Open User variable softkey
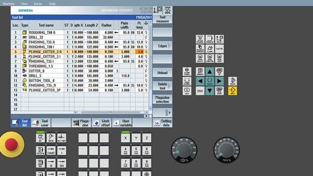 point(122,123)
